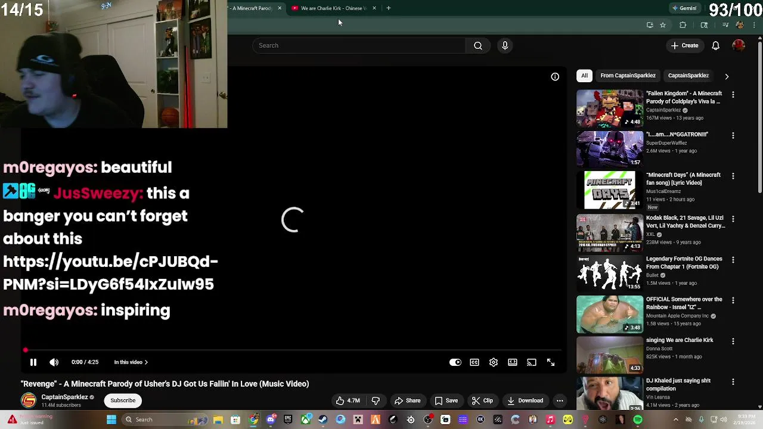This screenshot has height=429, width=763.
Task: Open Steam from the taskbar
Action: point(322,419)
